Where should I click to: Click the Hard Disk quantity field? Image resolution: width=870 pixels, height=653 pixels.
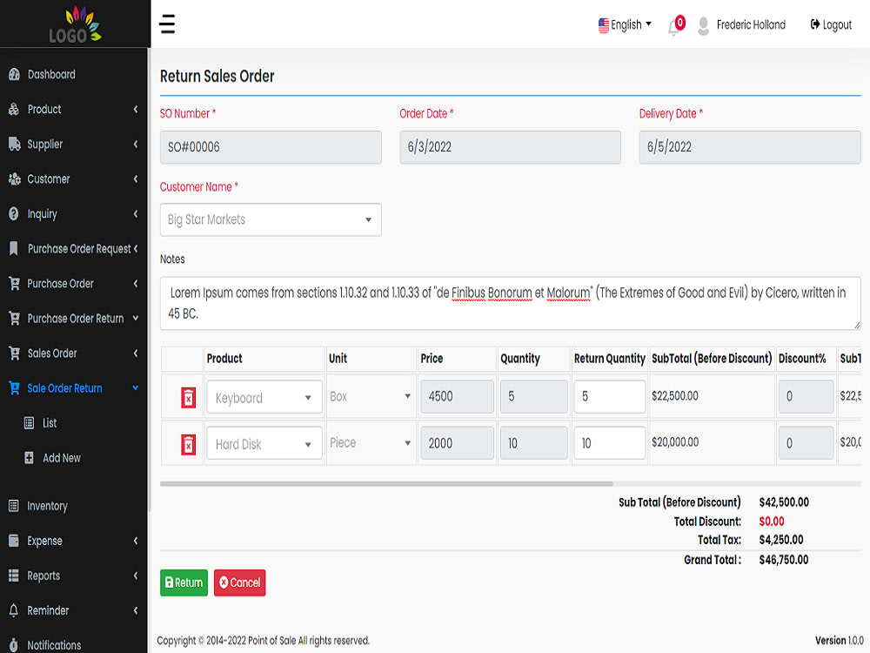click(x=534, y=443)
